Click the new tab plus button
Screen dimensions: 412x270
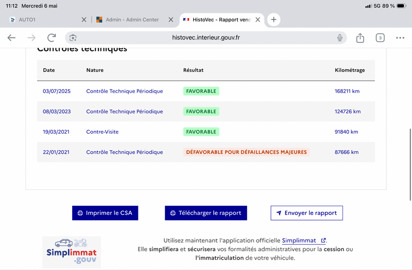(273, 20)
